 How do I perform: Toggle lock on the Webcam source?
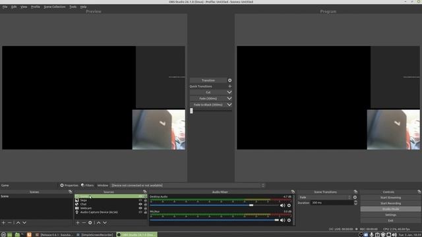coord(145,208)
